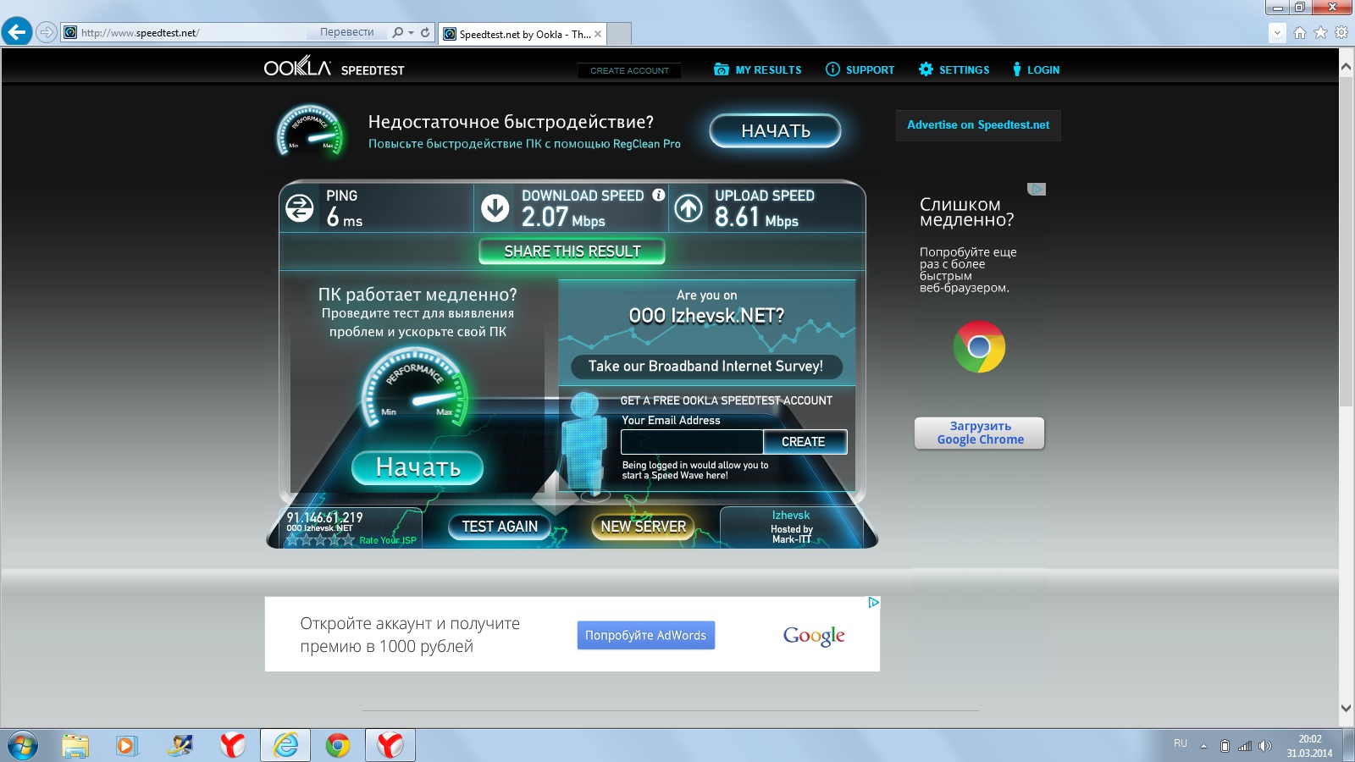
Task: Show hidden system tray icons
Action: click(x=1203, y=746)
